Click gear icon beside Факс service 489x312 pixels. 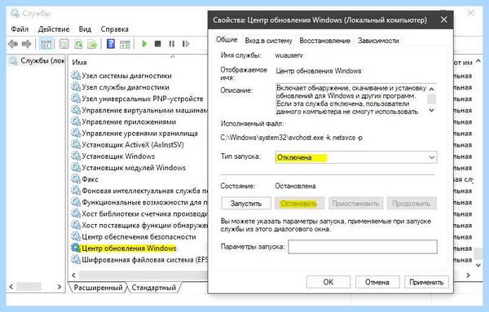76,179
